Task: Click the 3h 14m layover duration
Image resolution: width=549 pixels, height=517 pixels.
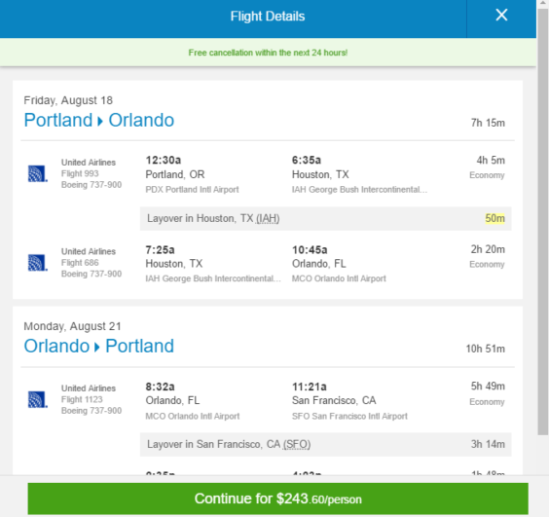Action: (488, 444)
